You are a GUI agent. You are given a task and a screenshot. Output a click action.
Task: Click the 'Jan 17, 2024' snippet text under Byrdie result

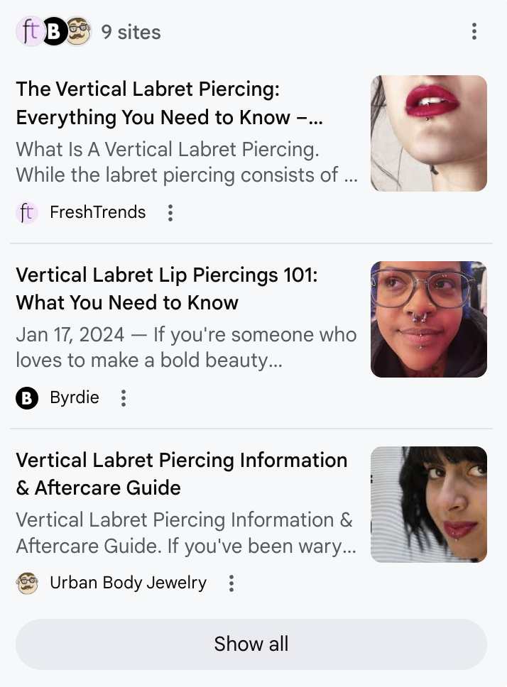(70, 335)
